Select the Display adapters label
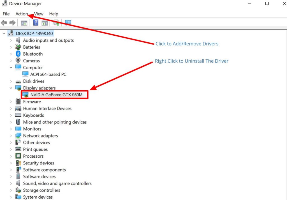The height and width of the screenshot is (200, 287). tap(39, 88)
